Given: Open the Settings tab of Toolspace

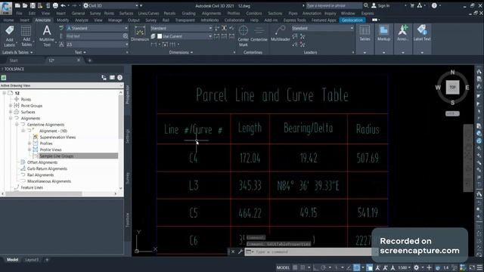Looking at the screenshot, I should pos(128,136).
